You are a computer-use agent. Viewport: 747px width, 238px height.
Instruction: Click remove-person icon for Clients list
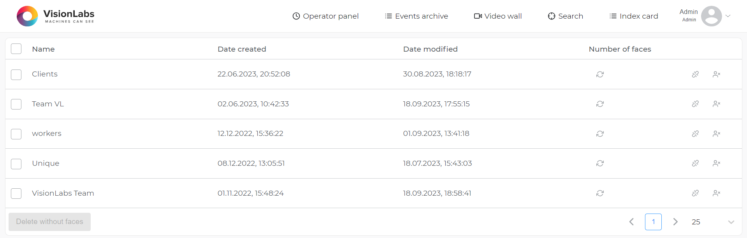click(x=716, y=74)
